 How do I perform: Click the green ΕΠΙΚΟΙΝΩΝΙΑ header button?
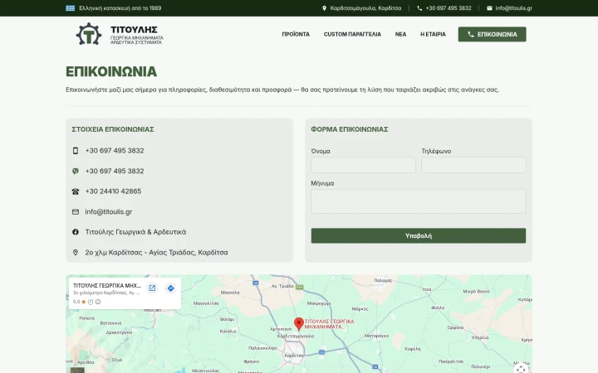tap(492, 34)
